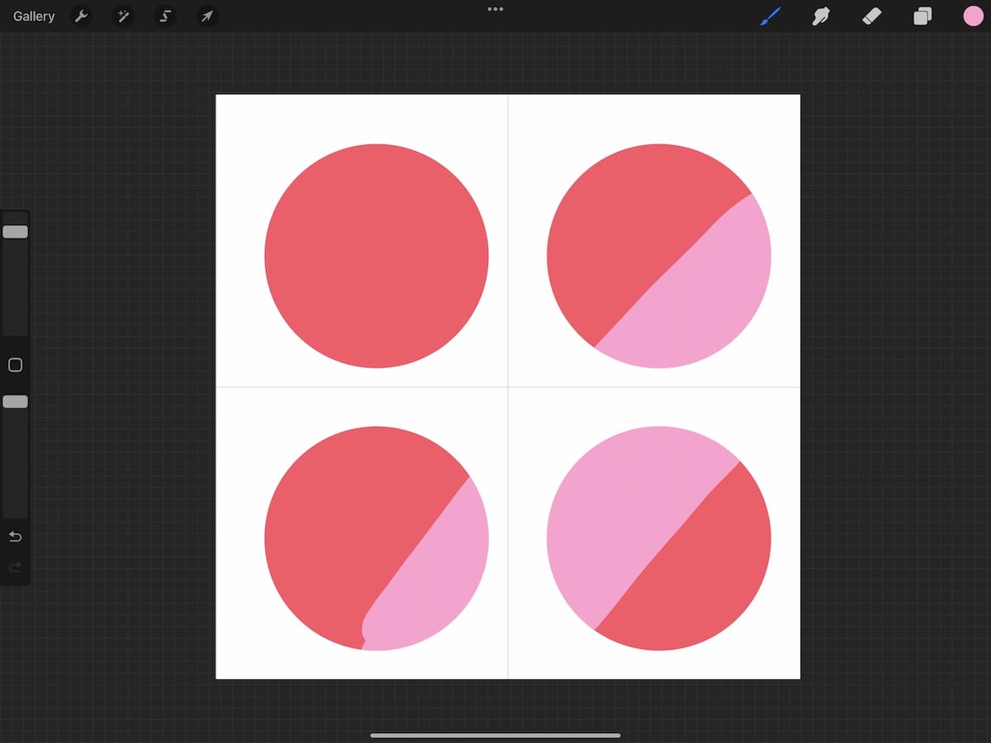Tap Undo in the sidebar
The image size is (991, 743).
(15, 537)
